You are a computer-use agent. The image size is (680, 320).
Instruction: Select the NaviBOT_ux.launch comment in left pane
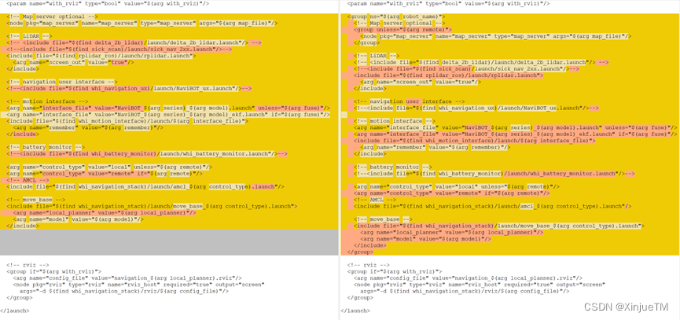point(129,89)
